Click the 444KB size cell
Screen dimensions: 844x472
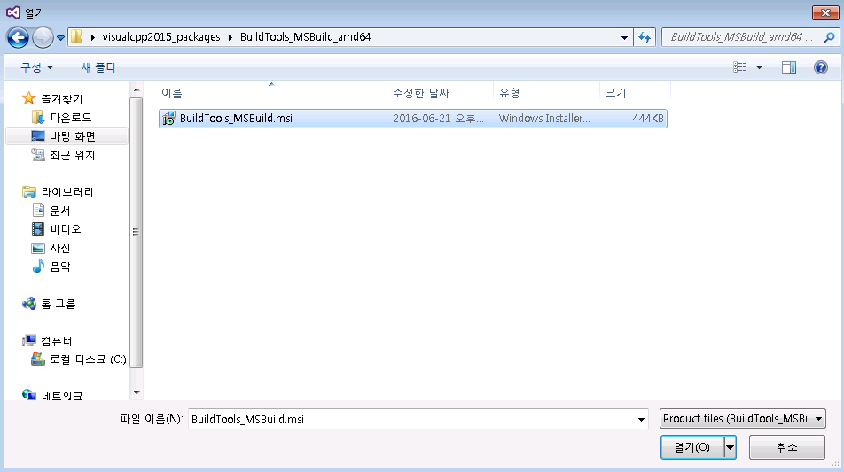(647, 119)
